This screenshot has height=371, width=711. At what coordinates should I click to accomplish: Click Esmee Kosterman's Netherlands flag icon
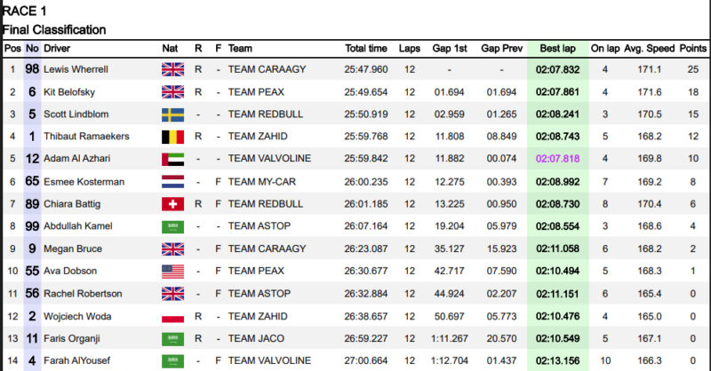click(x=172, y=182)
